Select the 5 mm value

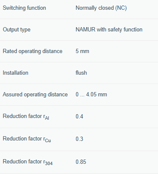pos(82,51)
